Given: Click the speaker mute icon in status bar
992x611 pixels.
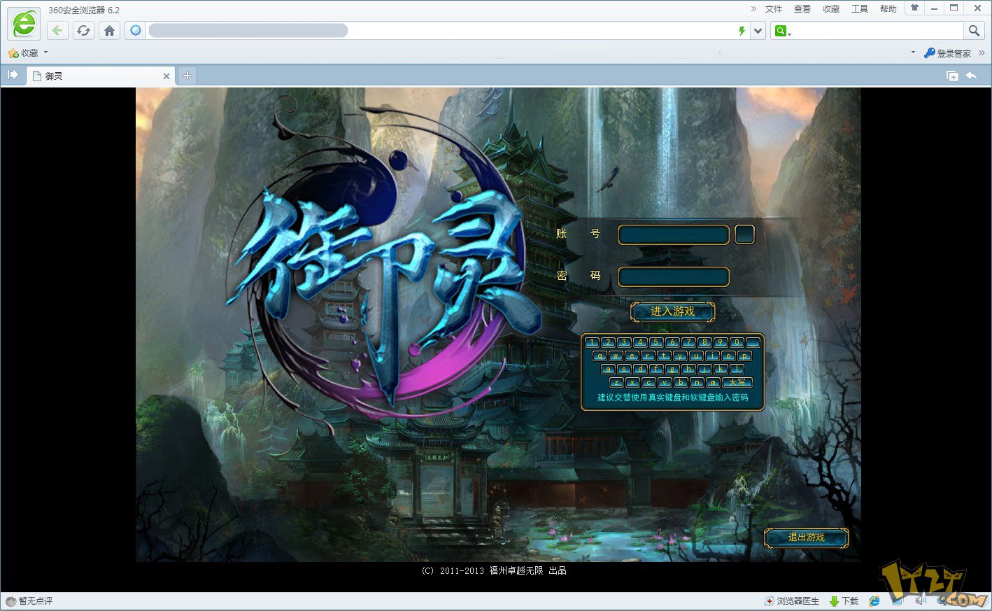Looking at the screenshot, I should pyautogui.click(x=921, y=601).
